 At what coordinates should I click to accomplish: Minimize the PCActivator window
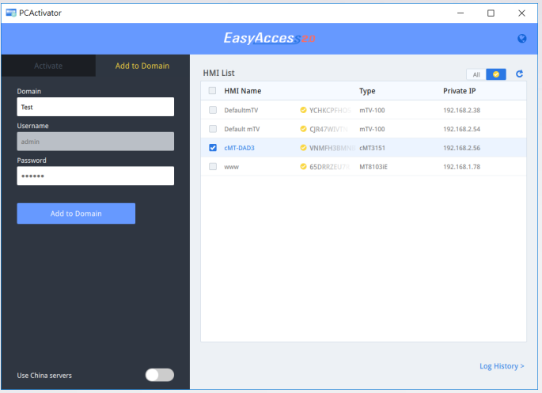click(x=461, y=13)
